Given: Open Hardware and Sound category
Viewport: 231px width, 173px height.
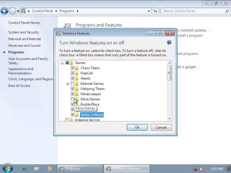Looking at the screenshot, I should [x=24, y=46].
